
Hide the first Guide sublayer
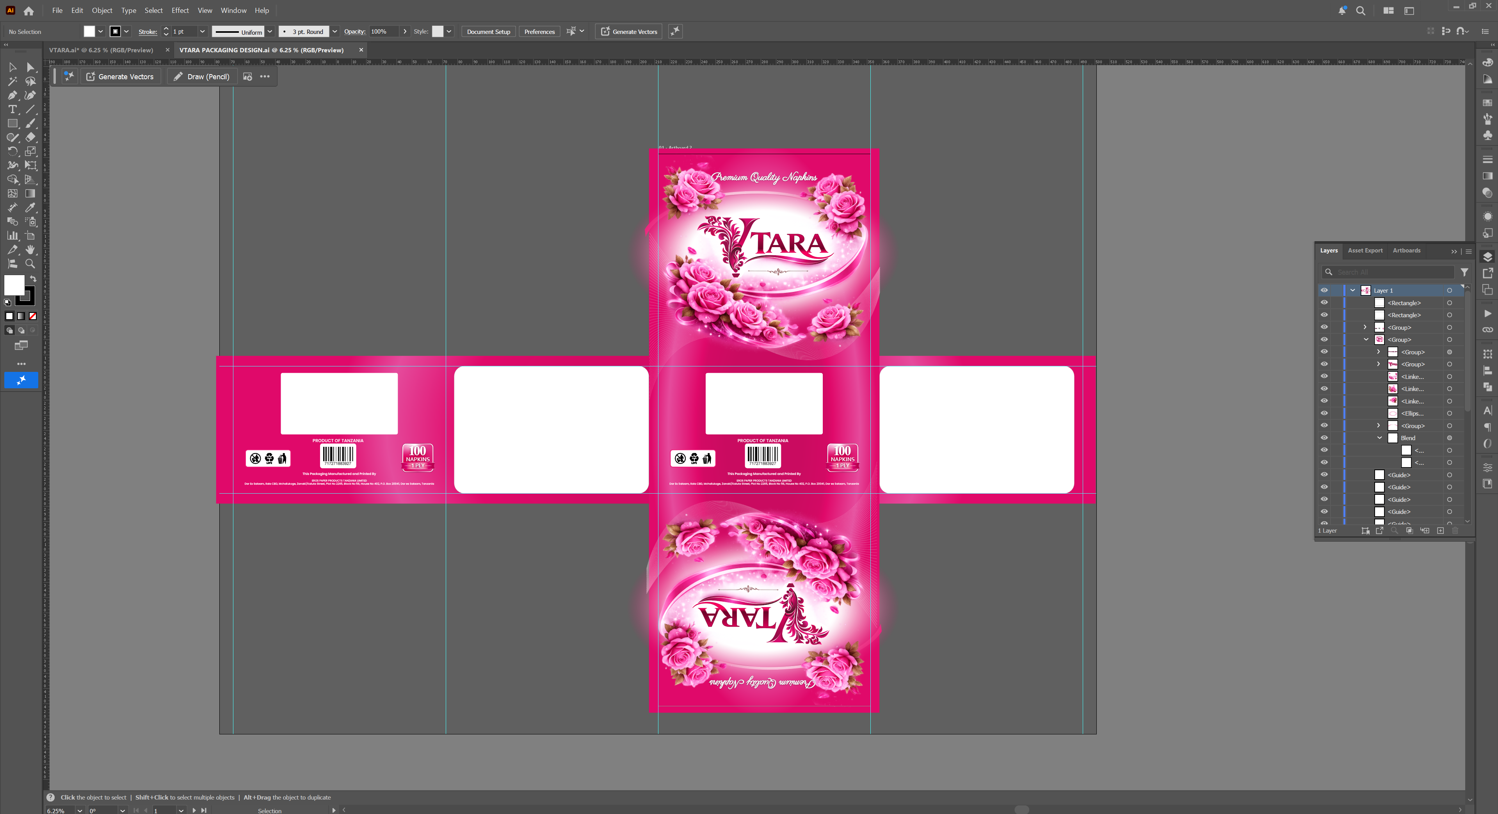(x=1324, y=475)
